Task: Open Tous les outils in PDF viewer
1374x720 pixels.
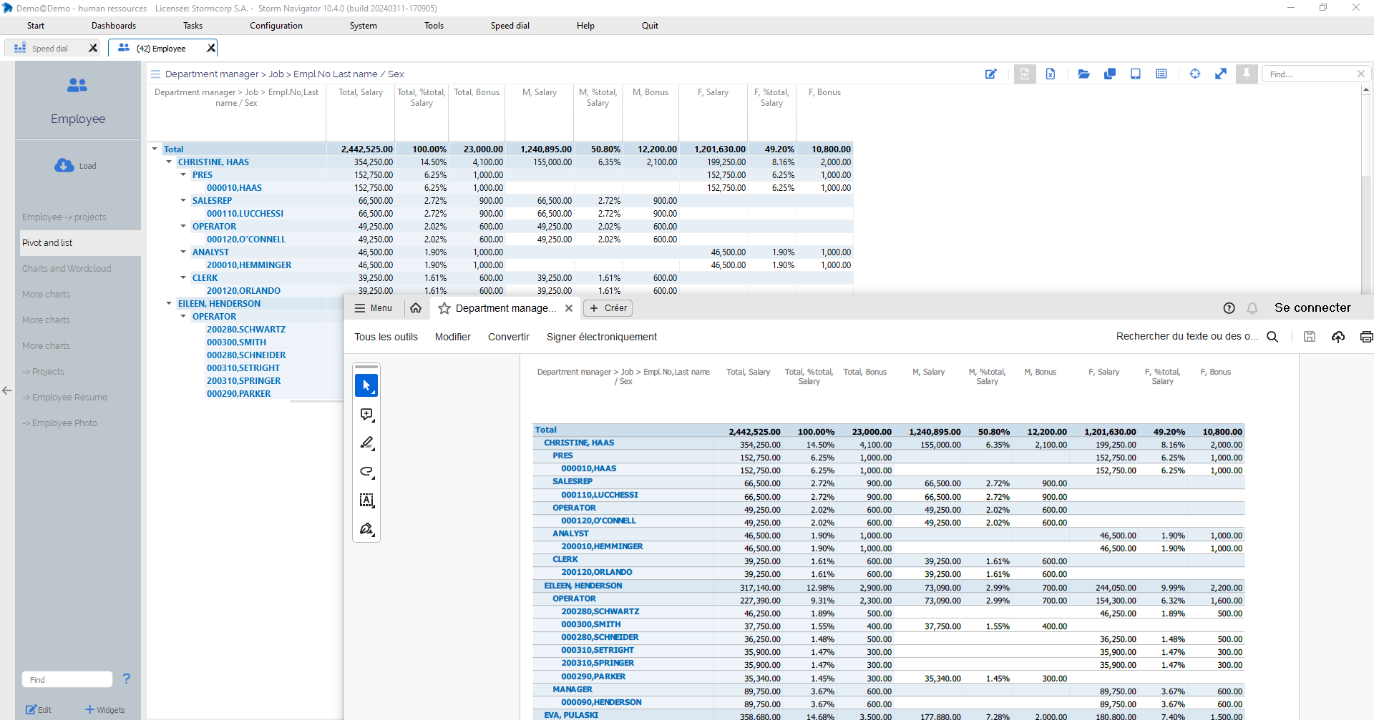Action: pos(386,337)
